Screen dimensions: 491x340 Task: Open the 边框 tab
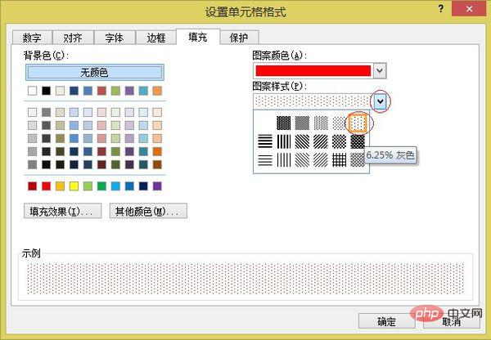click(x=156, y=38)
